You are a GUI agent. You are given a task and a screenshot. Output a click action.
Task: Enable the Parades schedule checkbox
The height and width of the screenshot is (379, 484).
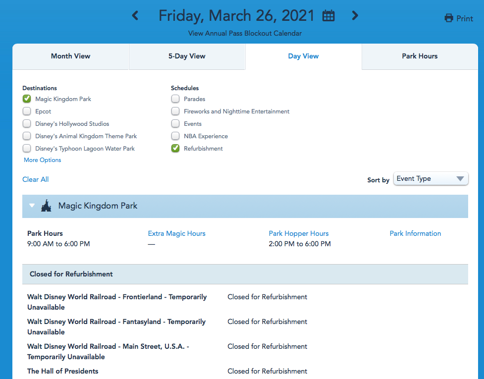[x=175, y=99]
